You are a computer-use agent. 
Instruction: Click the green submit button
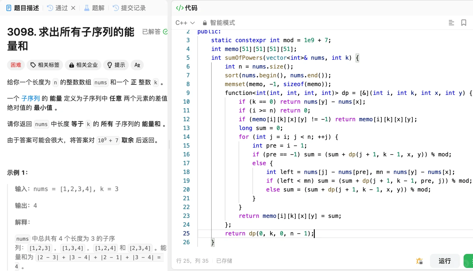[x=468, y=261]
